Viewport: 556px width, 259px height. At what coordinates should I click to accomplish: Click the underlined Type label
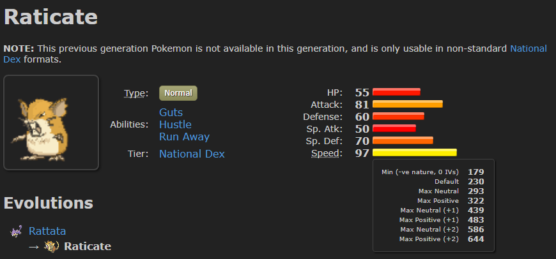point(136,93)
